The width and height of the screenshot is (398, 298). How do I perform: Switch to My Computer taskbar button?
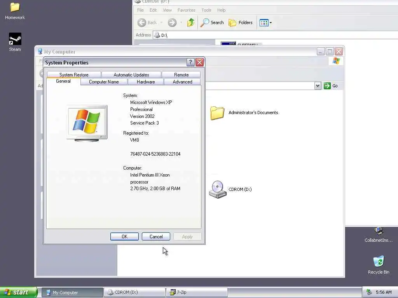point(72,293)
